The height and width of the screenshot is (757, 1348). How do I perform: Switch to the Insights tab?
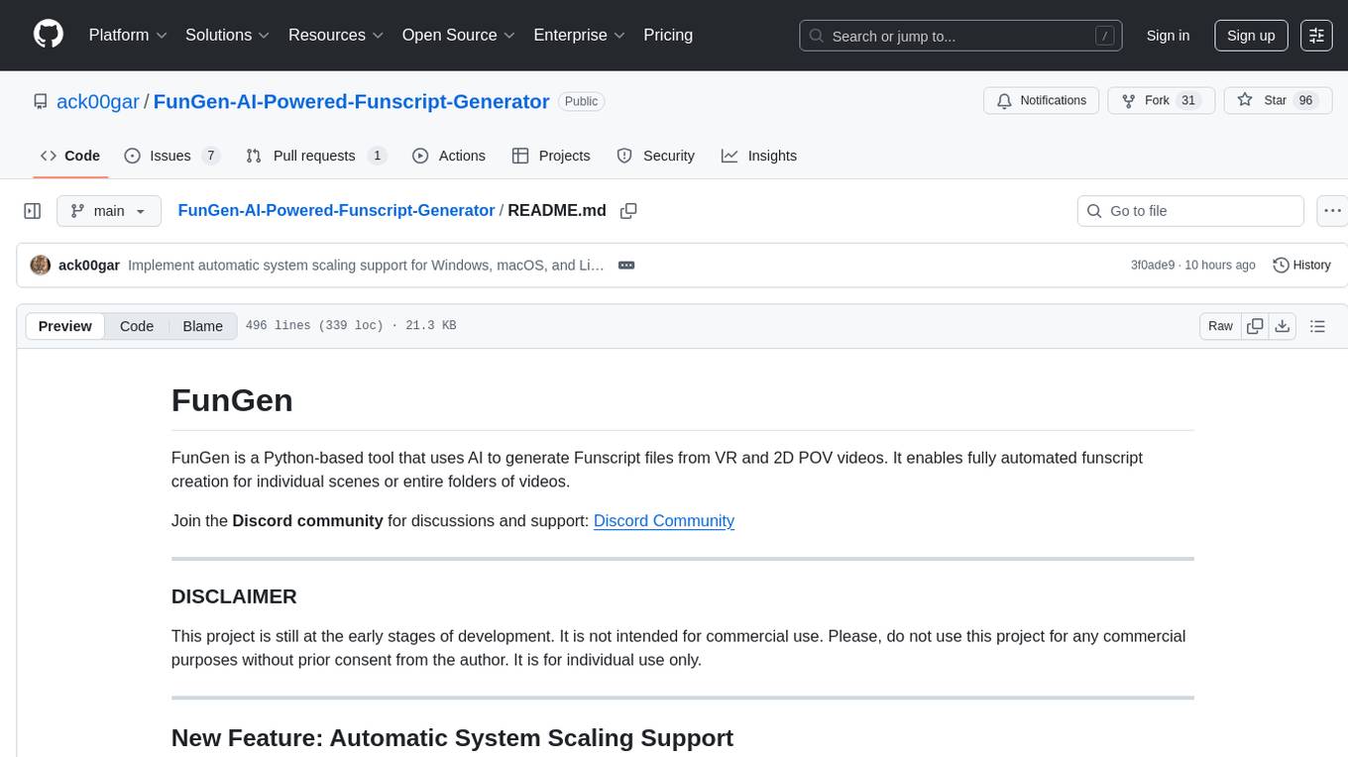tap(759, 156)
